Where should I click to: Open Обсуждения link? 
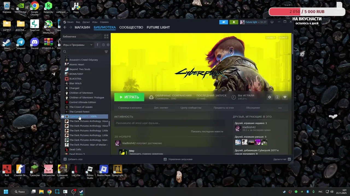(x=253, y=108)
